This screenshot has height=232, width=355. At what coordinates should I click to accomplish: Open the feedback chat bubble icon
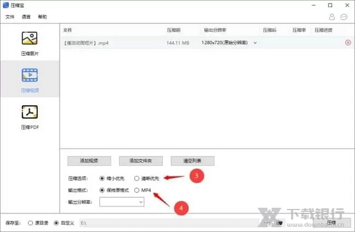tap(344, 17)
